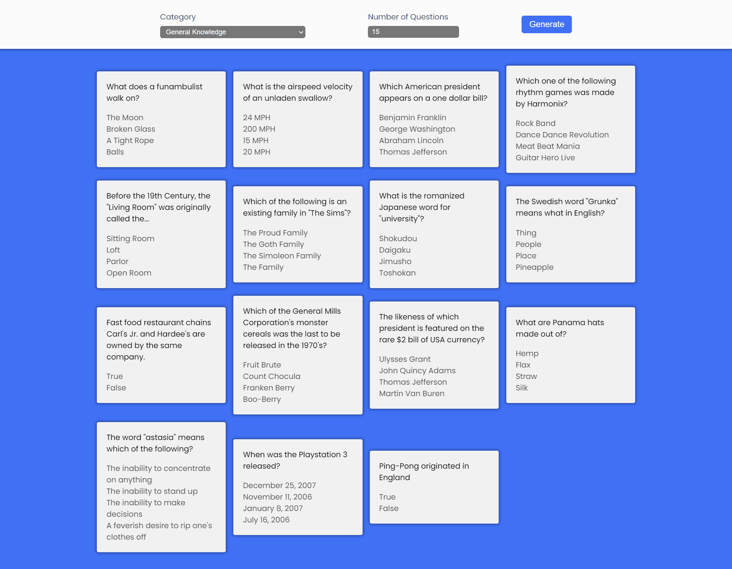732x569 pixels.
Task: Click the Swedish word Grunka question card
Action: coord(570,234)
